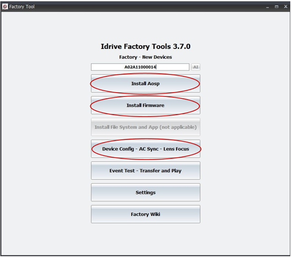Close the Factory Tool window
Screen dimensions: 292x258
pyautogui.click(x=285, y=7)
